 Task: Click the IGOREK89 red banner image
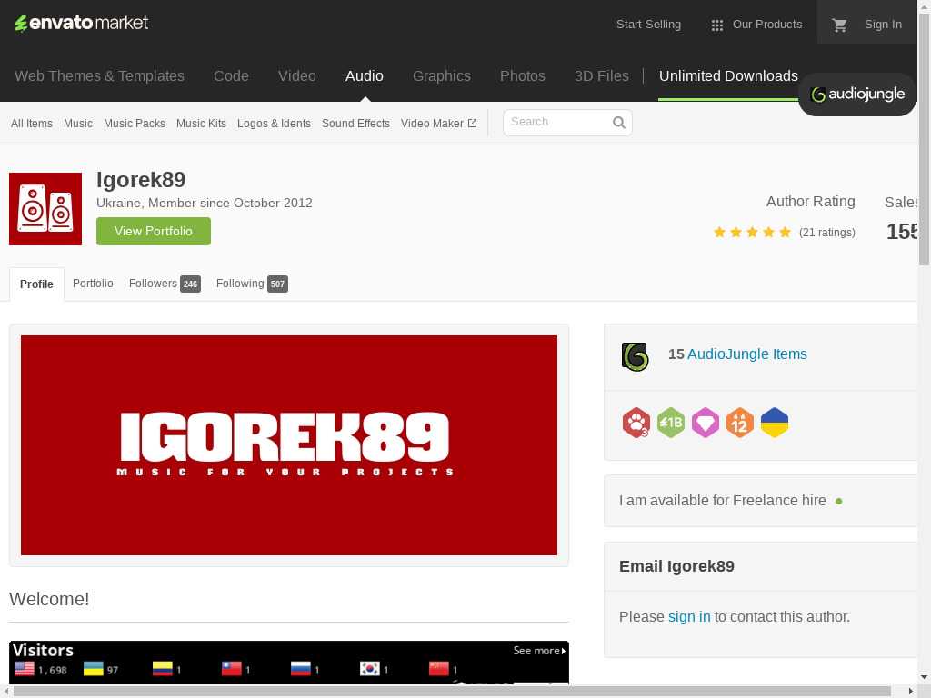coord(288,445)
